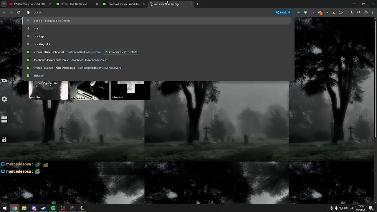Open Steam from the taskbar

[43, 208]
